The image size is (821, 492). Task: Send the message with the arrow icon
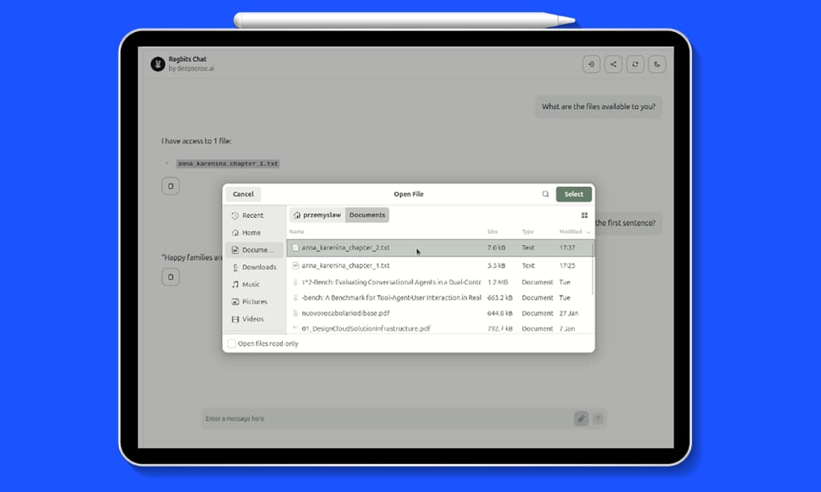click(x=598, y=418)
